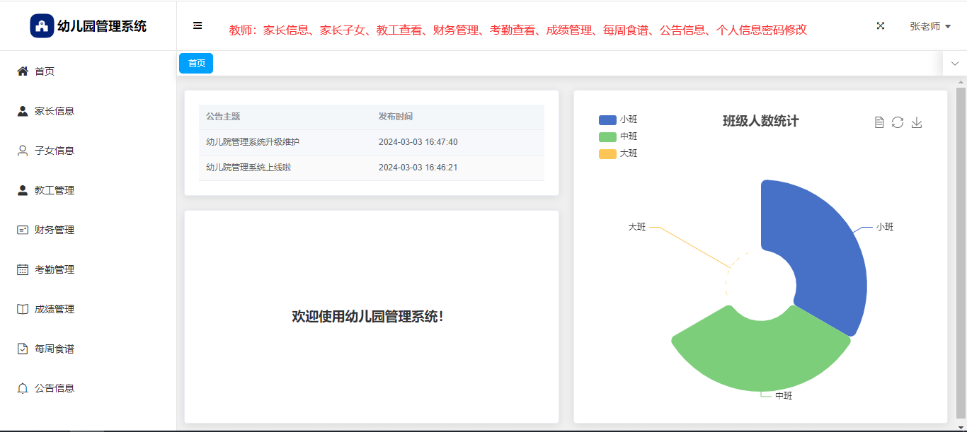Toggle fullscreen mode icon
Viewport: 967px width, 432px height.
tap(881, 25)
